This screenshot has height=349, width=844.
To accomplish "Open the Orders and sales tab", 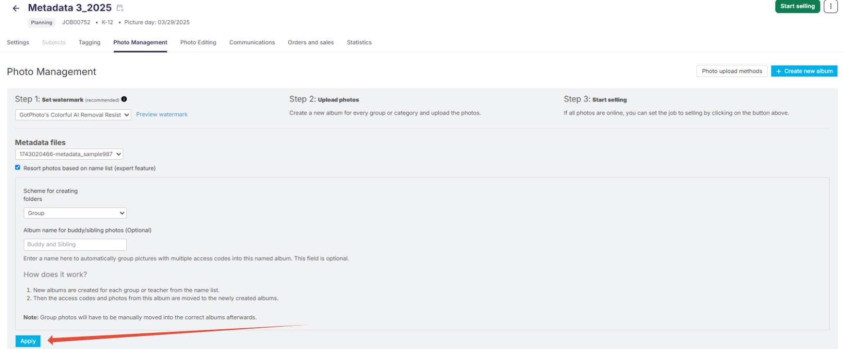I will tap(311, 43).
